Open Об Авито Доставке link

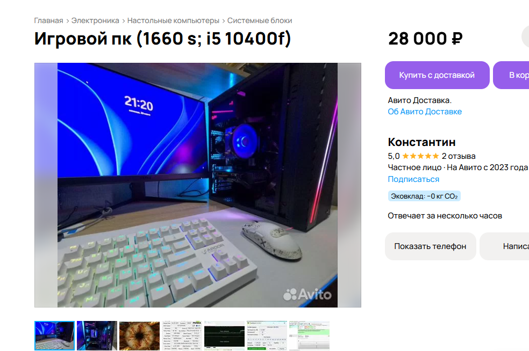tap(424, 112)
